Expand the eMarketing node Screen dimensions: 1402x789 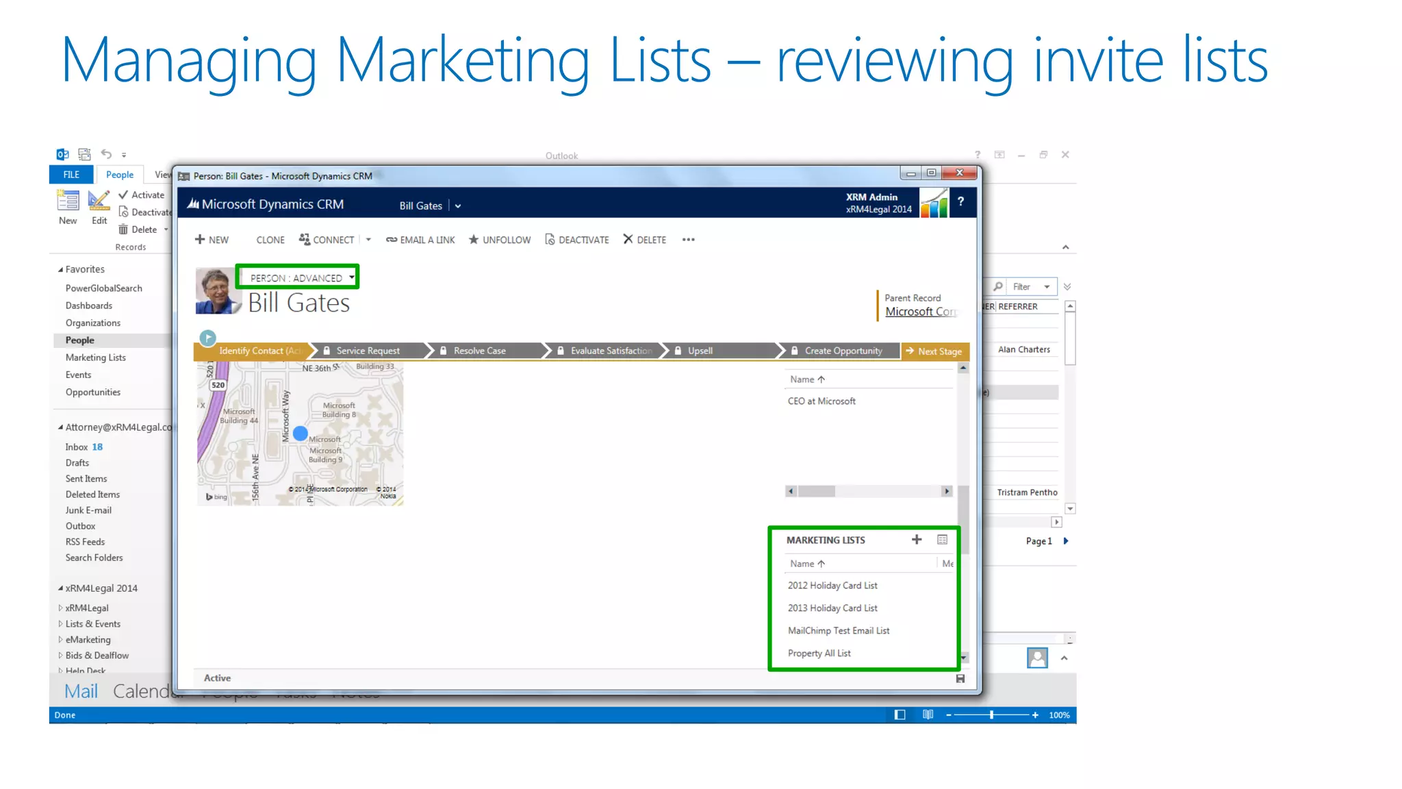click(60, 640)
